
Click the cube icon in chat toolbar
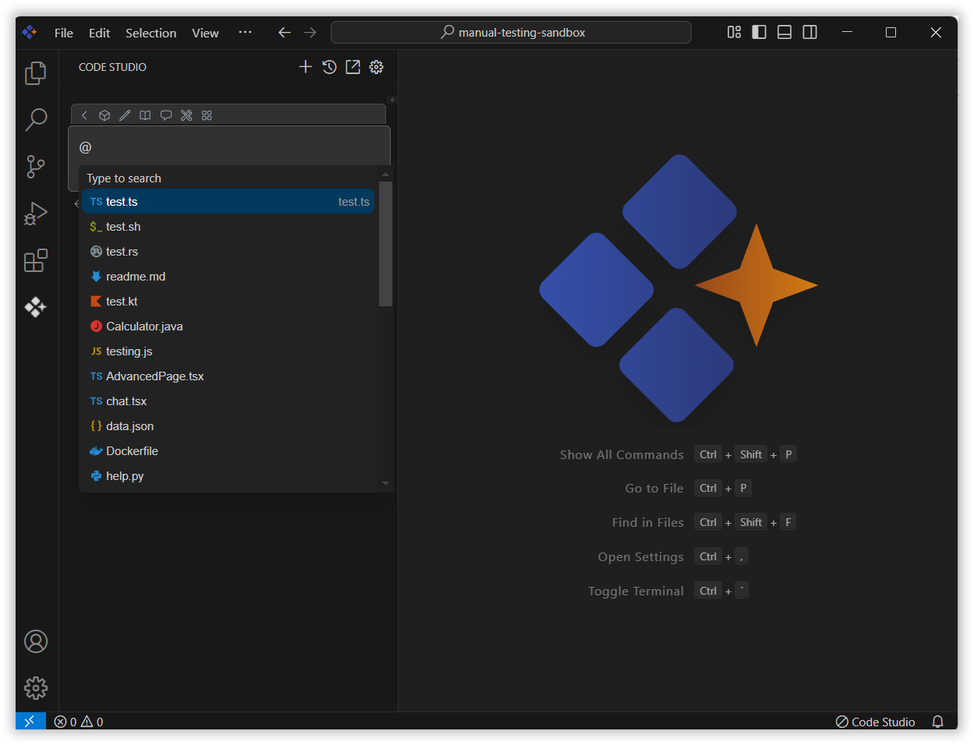point(104,115)
